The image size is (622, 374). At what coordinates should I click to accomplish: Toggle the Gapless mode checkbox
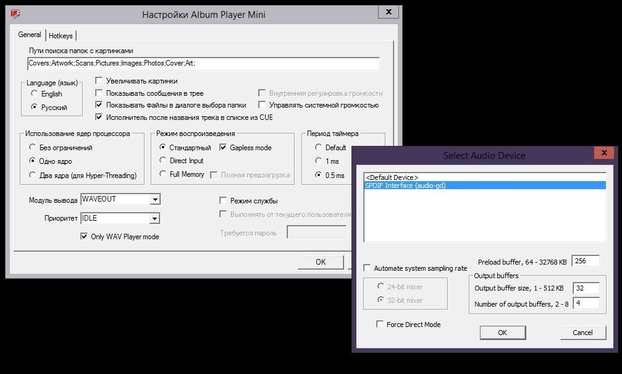click(x=223, y=147)
